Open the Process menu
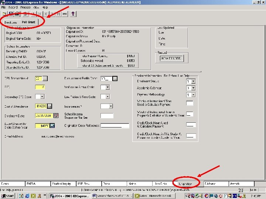The image size is (266, 199). (25, 7)
